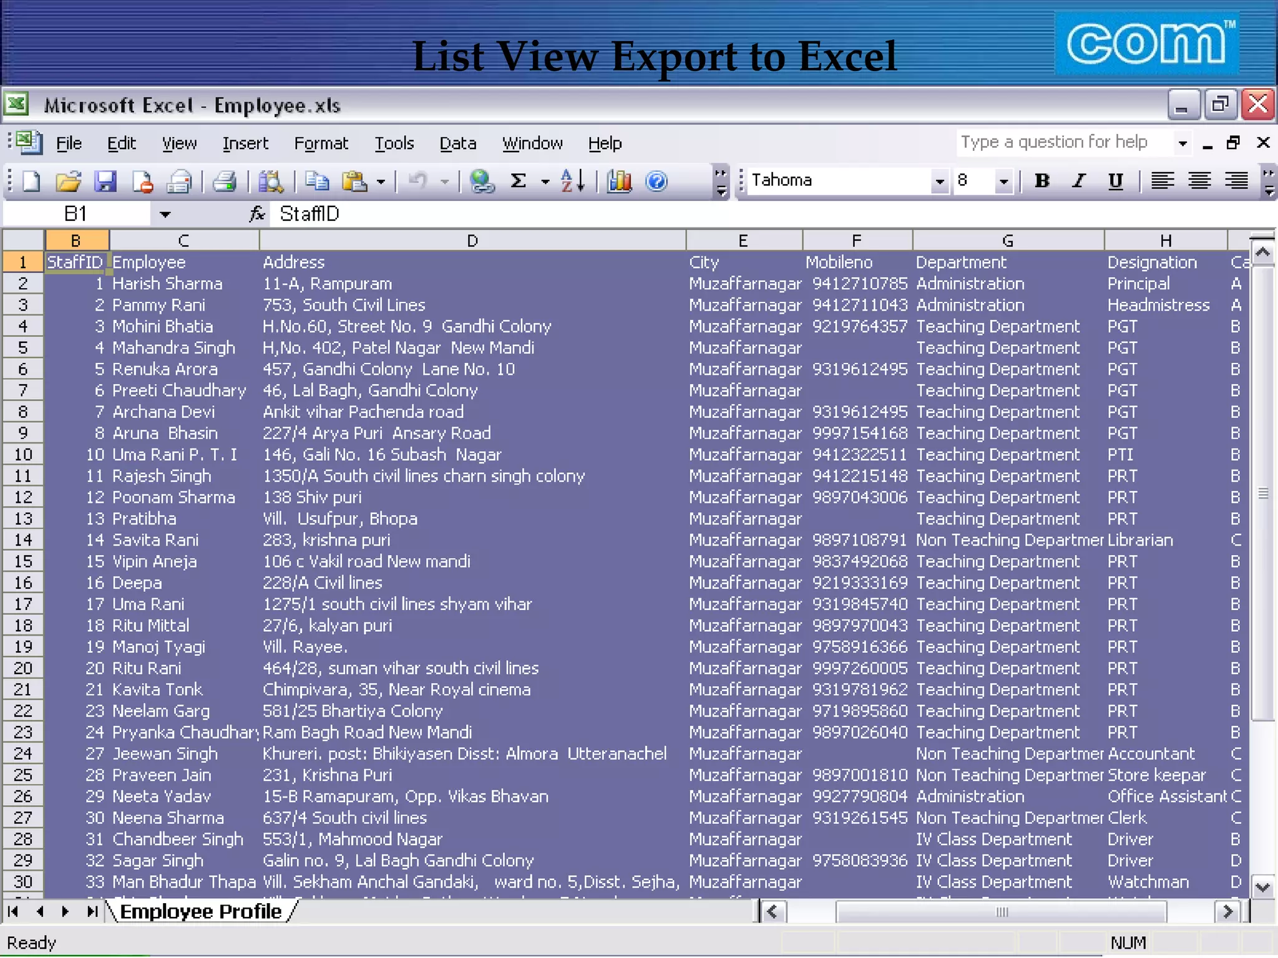
Task: Click vertical scrollbar up arrow
Action: (1262, 253)
